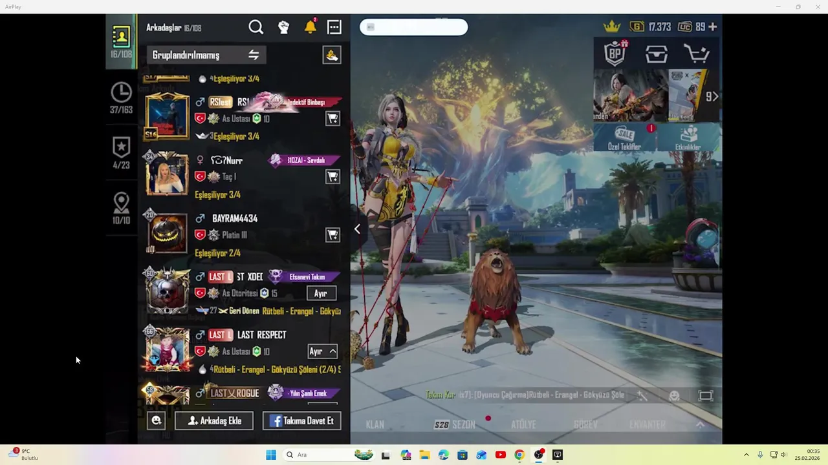The height and width of the screenshot is (465, 828).
Task: Open the messages chat bubble icon
Action: pyautogui.click(x=334, y=27)
